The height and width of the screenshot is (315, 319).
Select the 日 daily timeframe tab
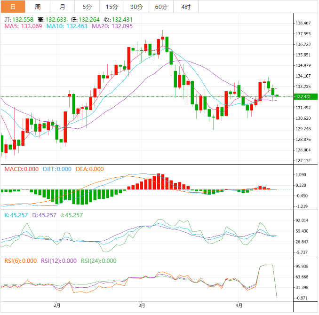(13, 7)
